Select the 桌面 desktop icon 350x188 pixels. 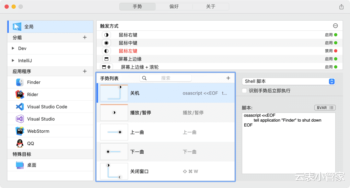(x=20, y=165)
